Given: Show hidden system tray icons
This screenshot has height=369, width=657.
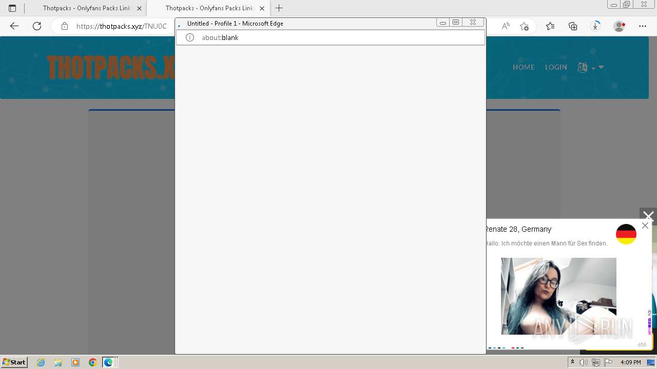Looking at the screenshot, I should pos(573,362).
